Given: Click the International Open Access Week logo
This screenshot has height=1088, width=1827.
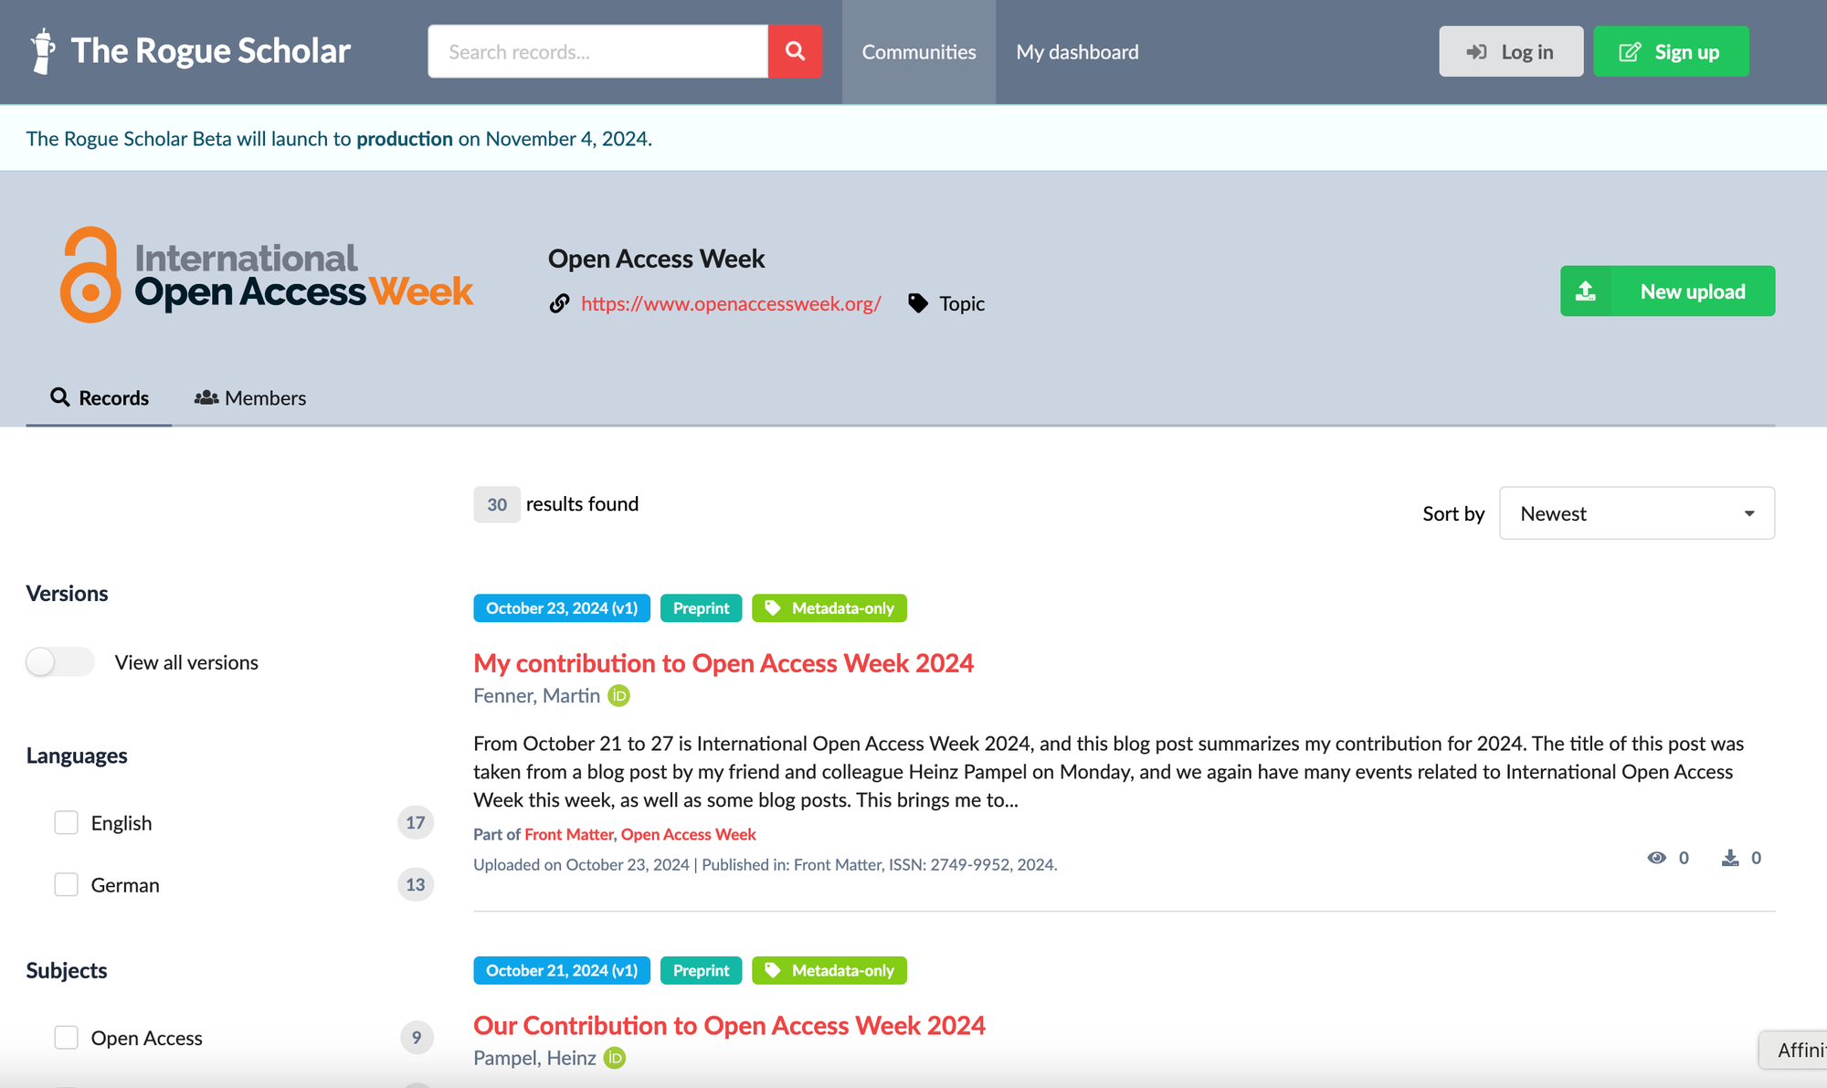Looking at the screenshot, I should point(266,274).
